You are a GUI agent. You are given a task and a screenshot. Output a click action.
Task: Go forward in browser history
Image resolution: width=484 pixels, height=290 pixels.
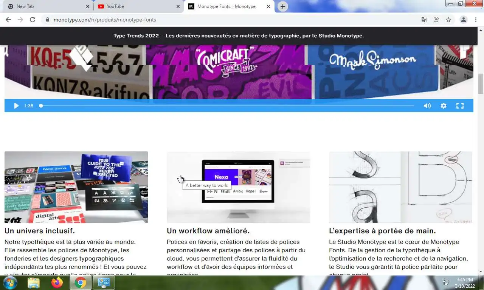tap(20, 20)
